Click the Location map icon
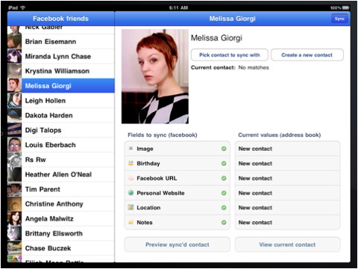 [x=131, y=207]
